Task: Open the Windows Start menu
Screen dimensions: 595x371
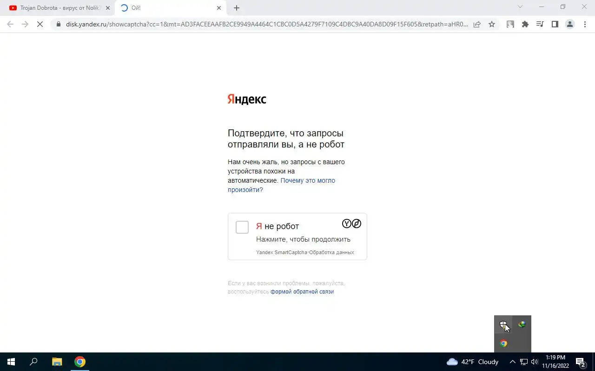Action: [11, 362]
